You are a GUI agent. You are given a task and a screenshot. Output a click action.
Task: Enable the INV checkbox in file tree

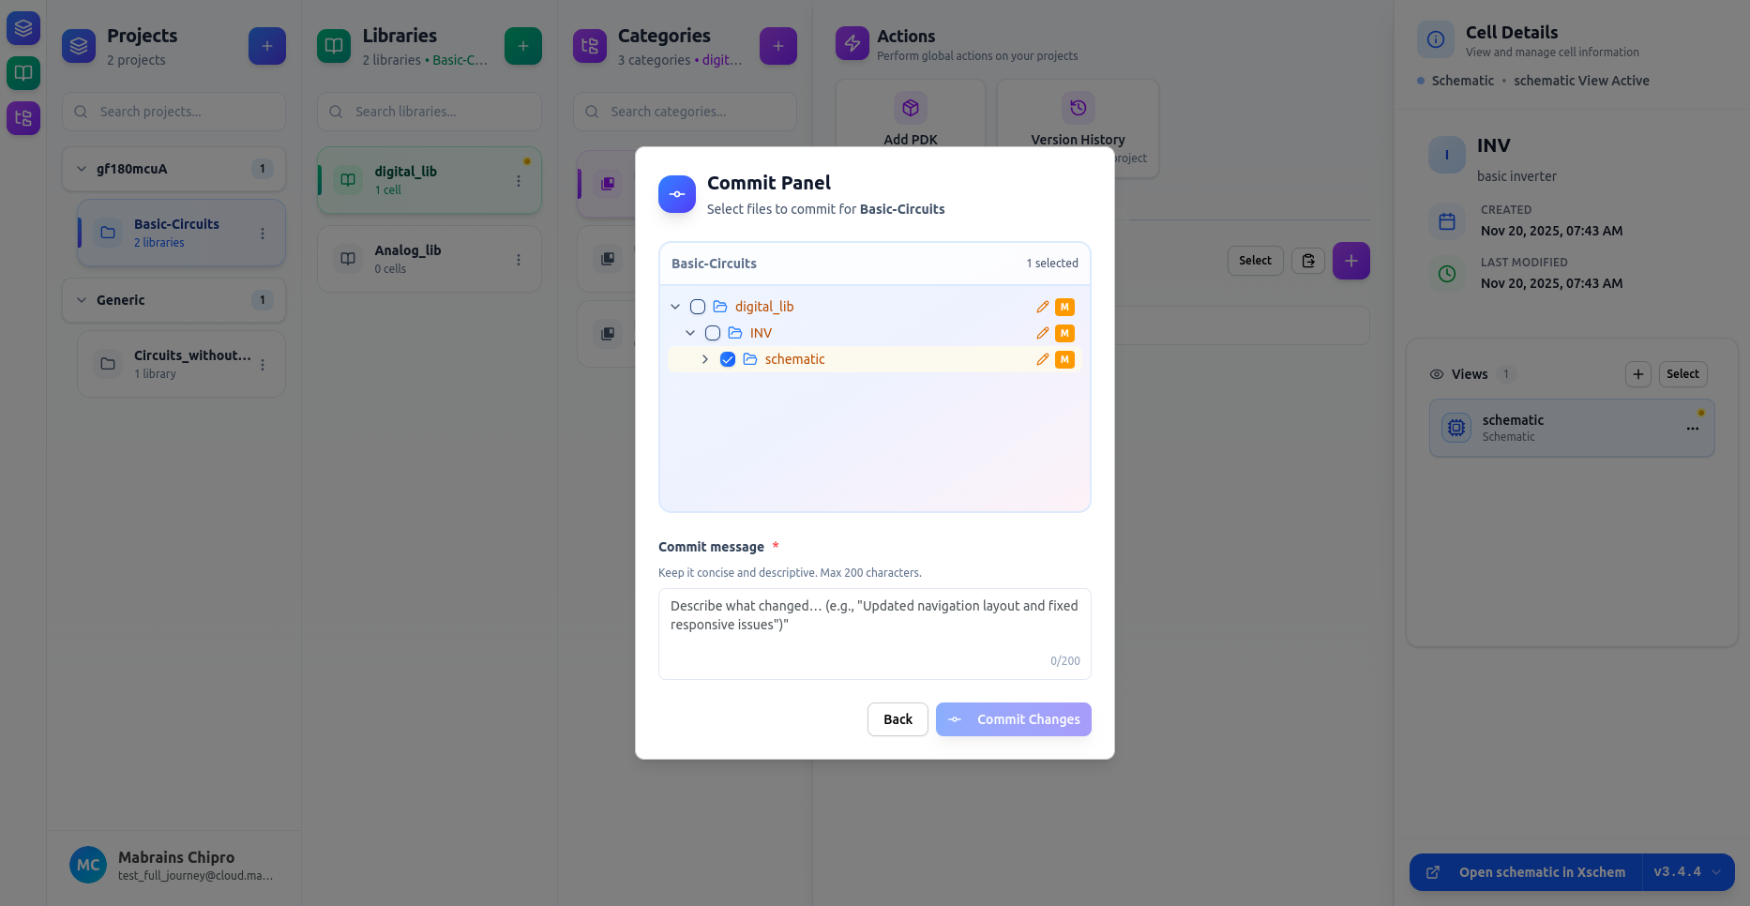click(x=713, y=333)
